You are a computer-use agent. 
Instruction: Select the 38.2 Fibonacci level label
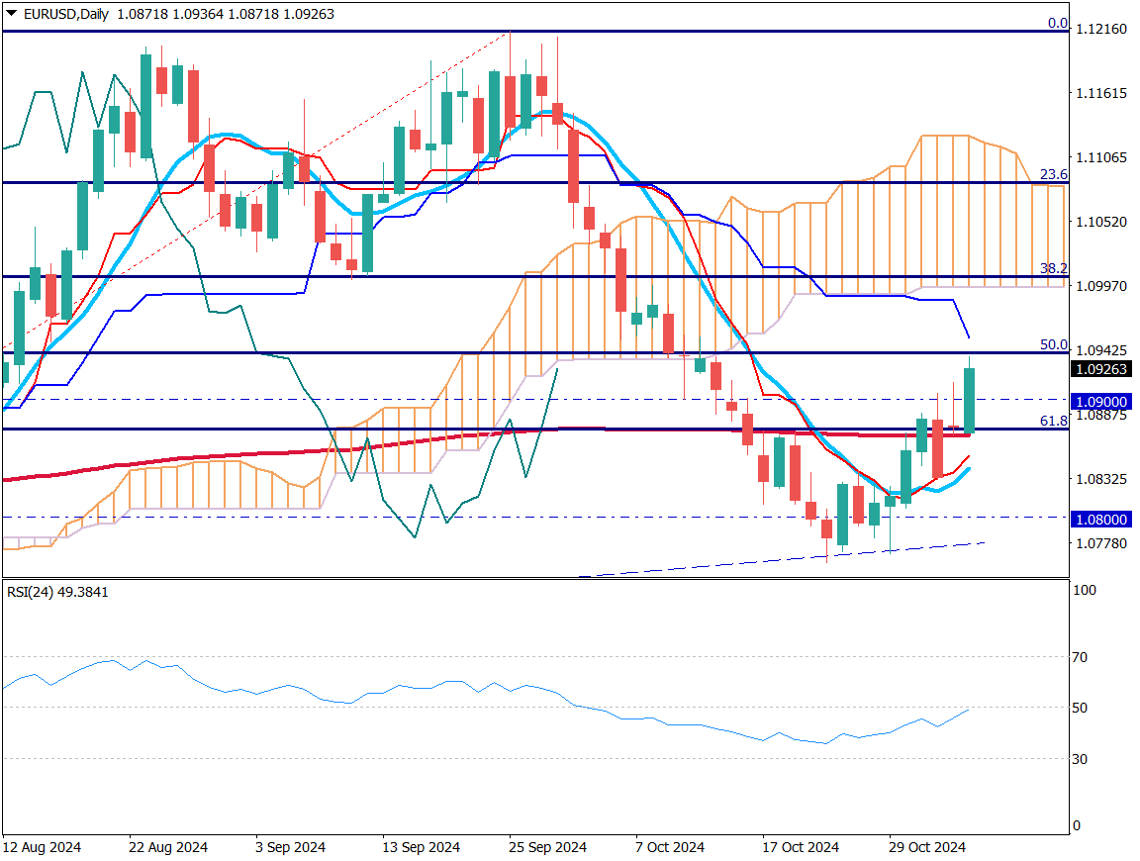click(x=1053, y=268)
